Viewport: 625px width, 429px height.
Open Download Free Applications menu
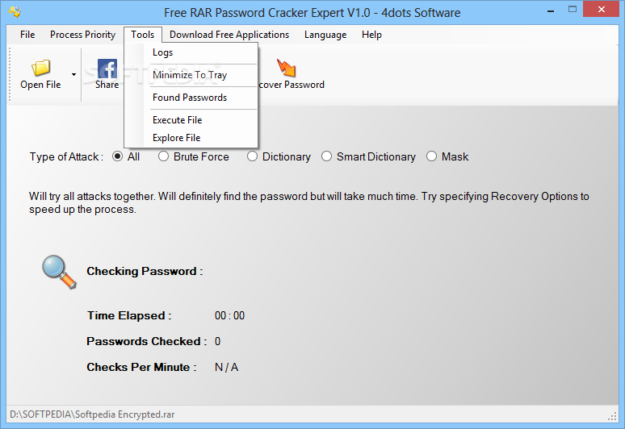[229, 35]
